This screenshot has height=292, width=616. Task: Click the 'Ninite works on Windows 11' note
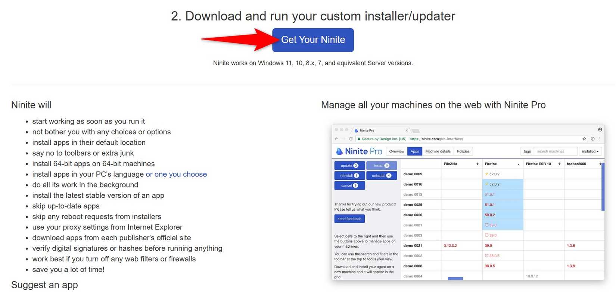[x=313, y=63]
